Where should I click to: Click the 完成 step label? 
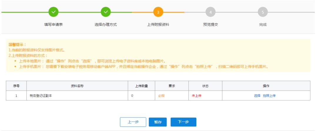coord(263,24)
